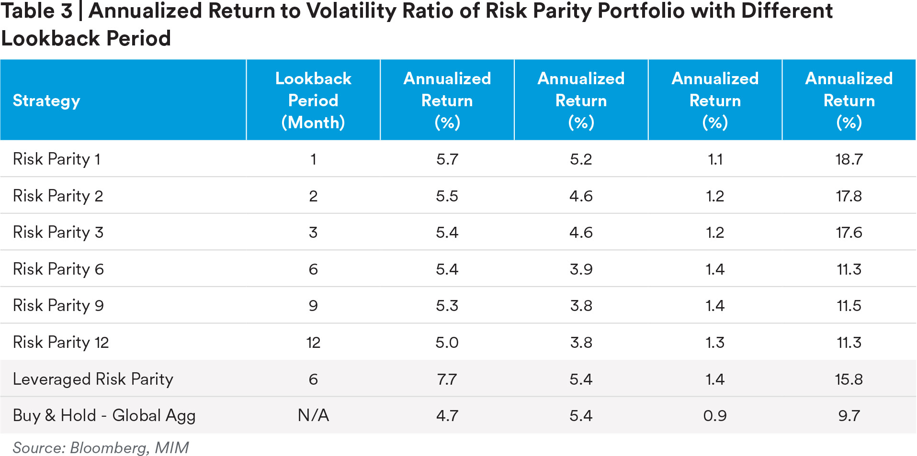Select the 17.8 value cell
The width and height of the screenshot is (917, 456).
point(849,196)
